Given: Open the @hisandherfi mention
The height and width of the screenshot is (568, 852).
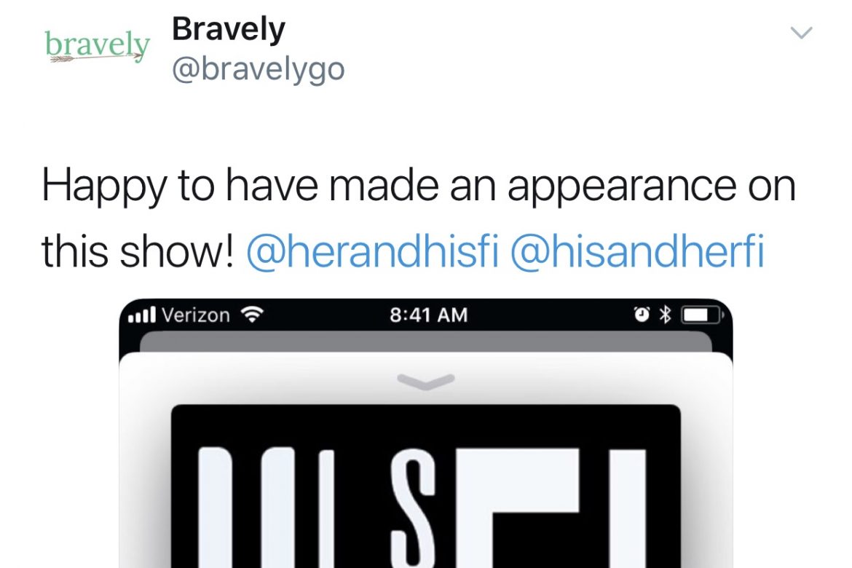Looking at the screenshot, I should 637,251.
